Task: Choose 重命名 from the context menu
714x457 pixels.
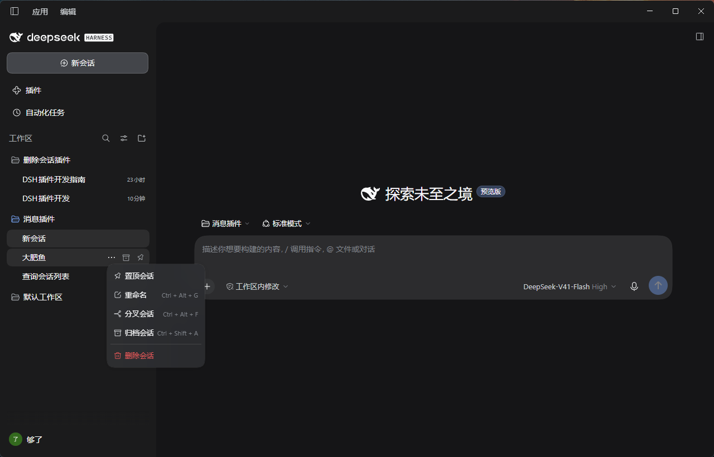Action: click(x=156, y=295)
